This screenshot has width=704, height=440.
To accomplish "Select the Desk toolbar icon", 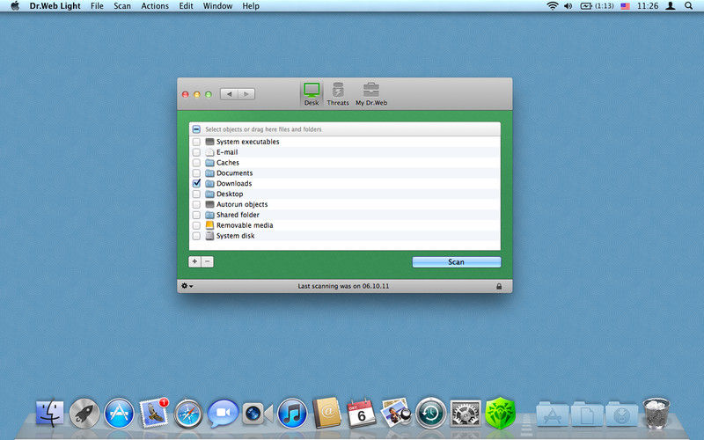I will [x=312, y=92].
